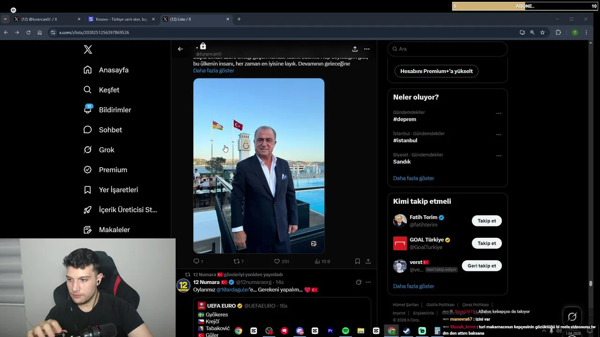Click Daha fazla göster under who to follow
This screenshot has width=600, height=337.
(x=413, y=286)
